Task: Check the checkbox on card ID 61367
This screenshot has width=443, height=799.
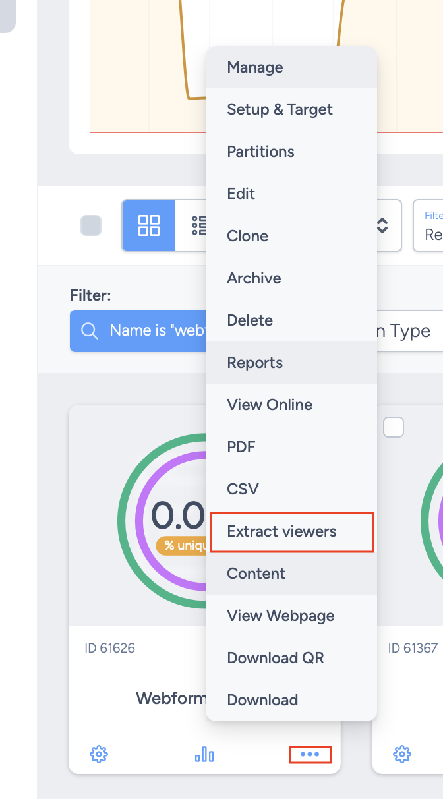Action: pyautogui.click(x=394, y=427)
